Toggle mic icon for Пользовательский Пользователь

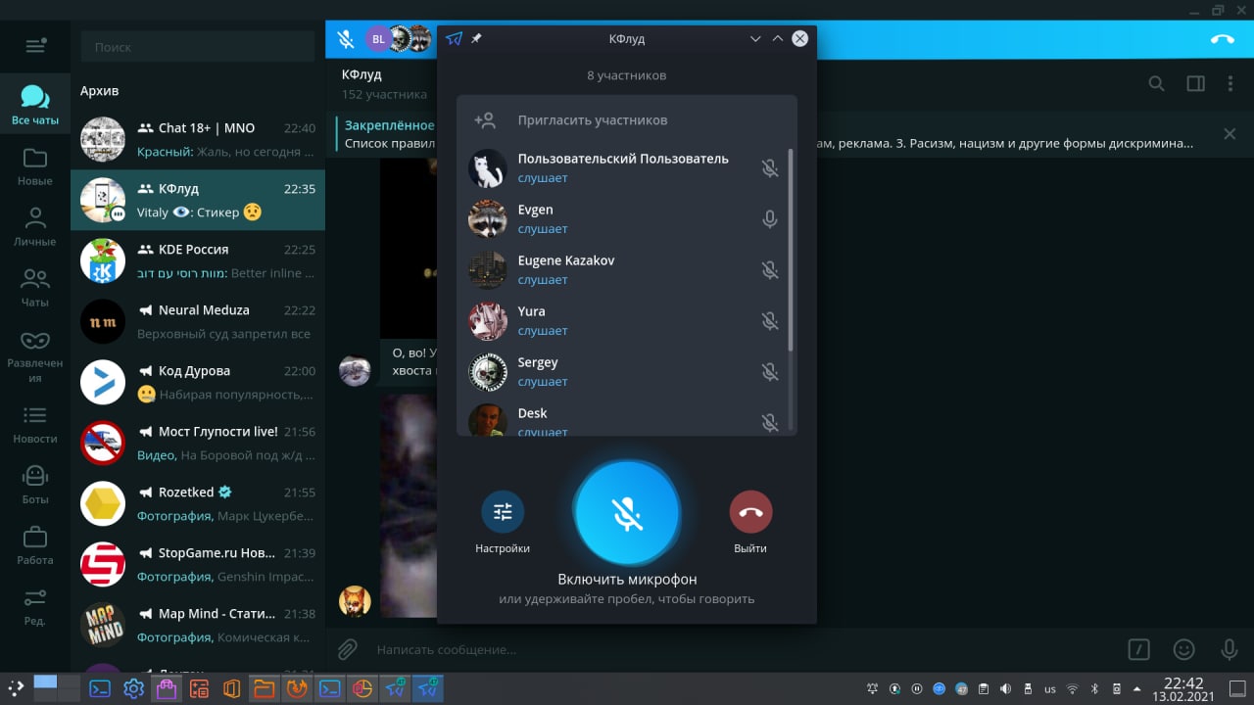(x=770, y=168)
